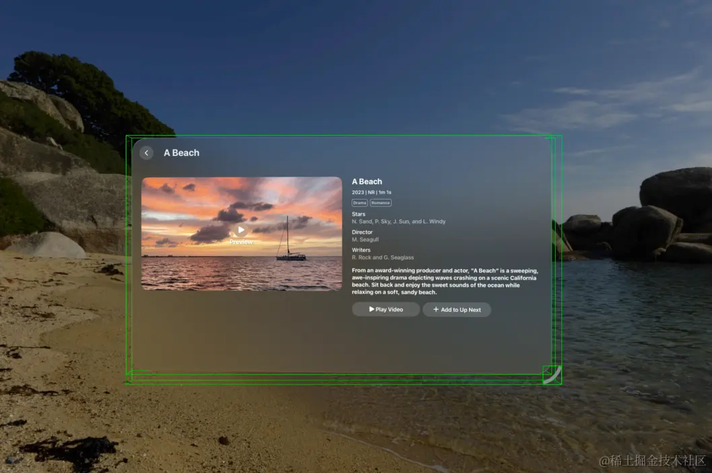Click the description paragraph beginning 'From an award-winning producer'

(x=445, y=281)
